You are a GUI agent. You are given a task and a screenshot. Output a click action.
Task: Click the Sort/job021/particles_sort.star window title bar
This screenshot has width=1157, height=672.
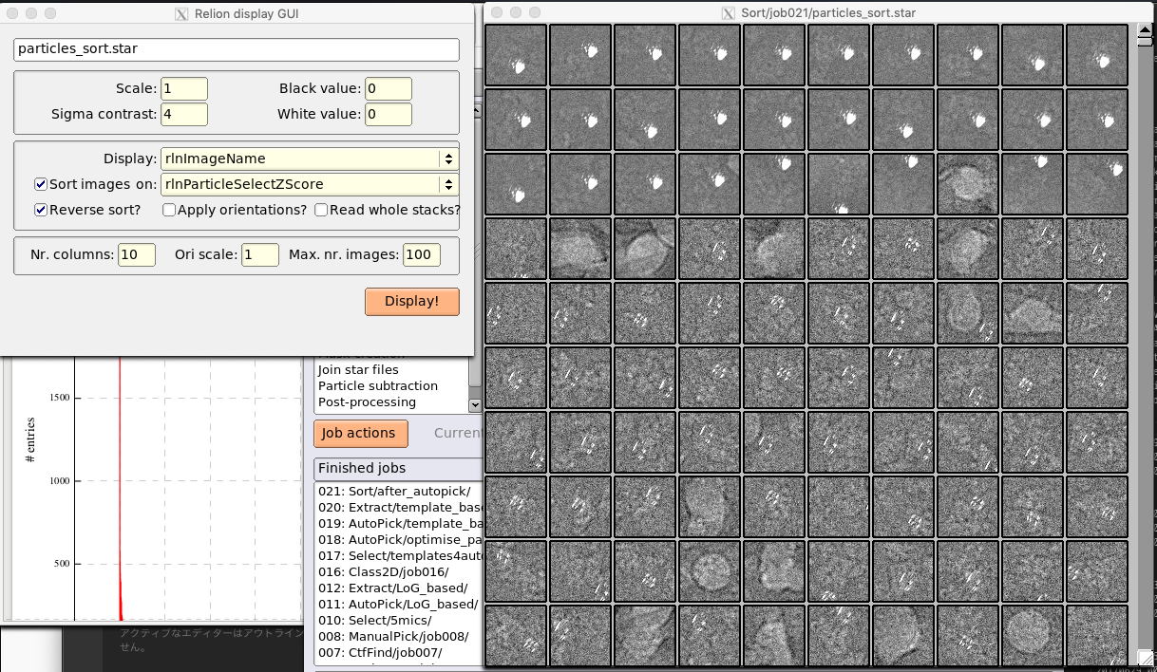click(x=821, y=12)
